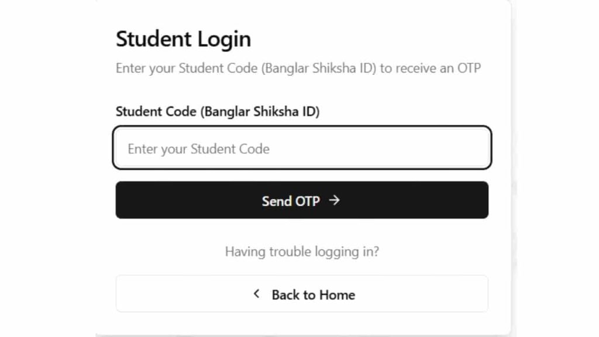Get help with login trouble
The image size is (599, 337).
pyautogui.click(x=302, y=252)
